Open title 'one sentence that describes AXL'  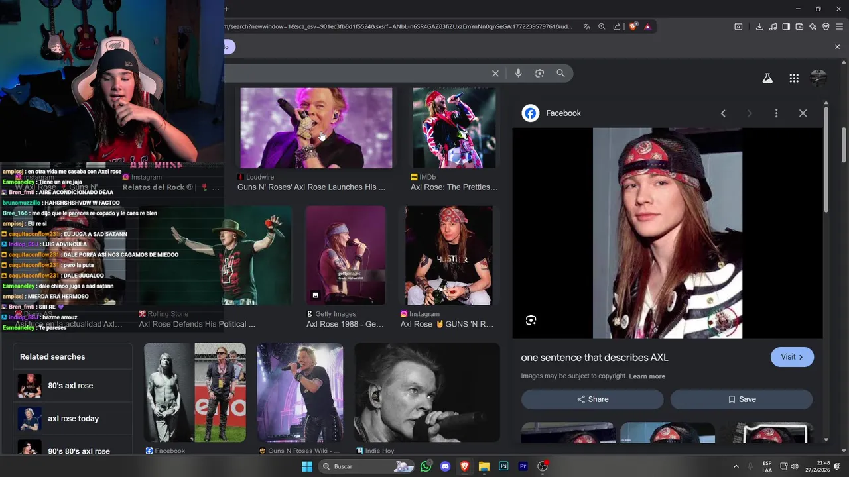[x=594, y=357]
